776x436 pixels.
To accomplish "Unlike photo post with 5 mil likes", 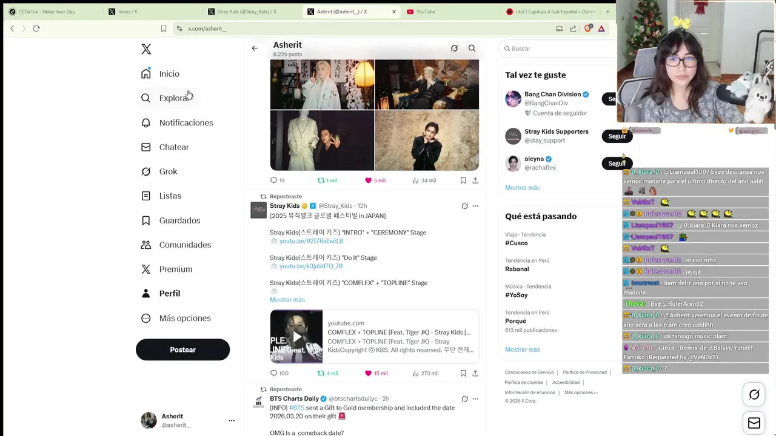I will (375, 180).
